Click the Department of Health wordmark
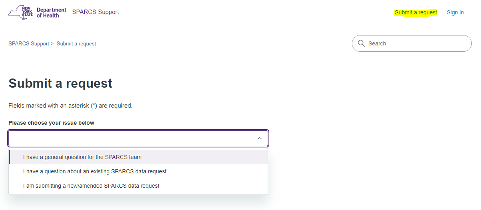481x210 pixels. [x=52, y=12]
